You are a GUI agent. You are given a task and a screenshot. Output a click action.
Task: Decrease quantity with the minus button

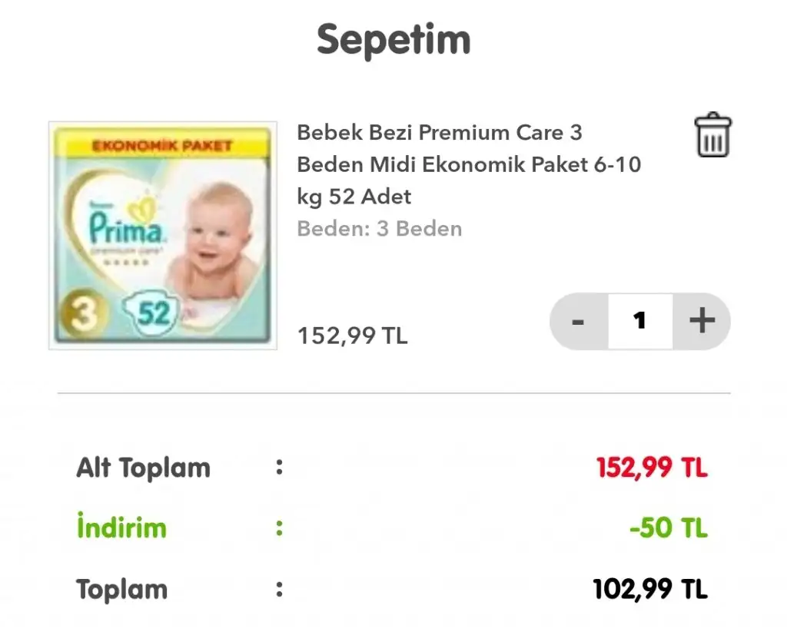(x=579, y=321)
